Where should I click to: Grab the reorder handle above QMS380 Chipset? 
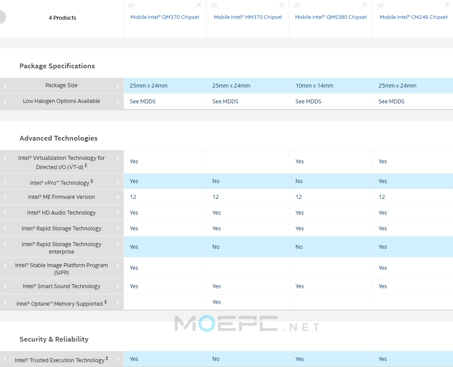pos(298,5)
